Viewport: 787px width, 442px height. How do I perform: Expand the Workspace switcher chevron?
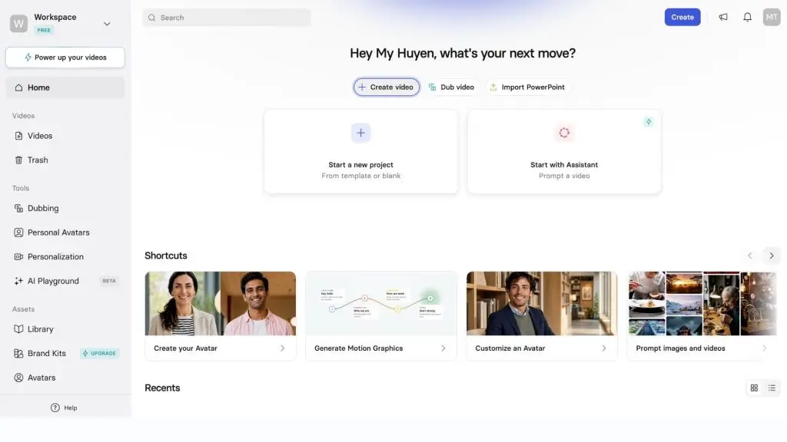tap(107, 24)
